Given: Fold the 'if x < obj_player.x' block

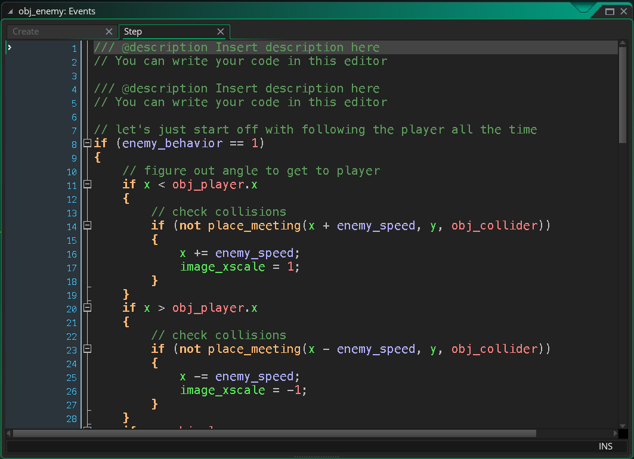Looking at the screenshot, I should [87, 184].
